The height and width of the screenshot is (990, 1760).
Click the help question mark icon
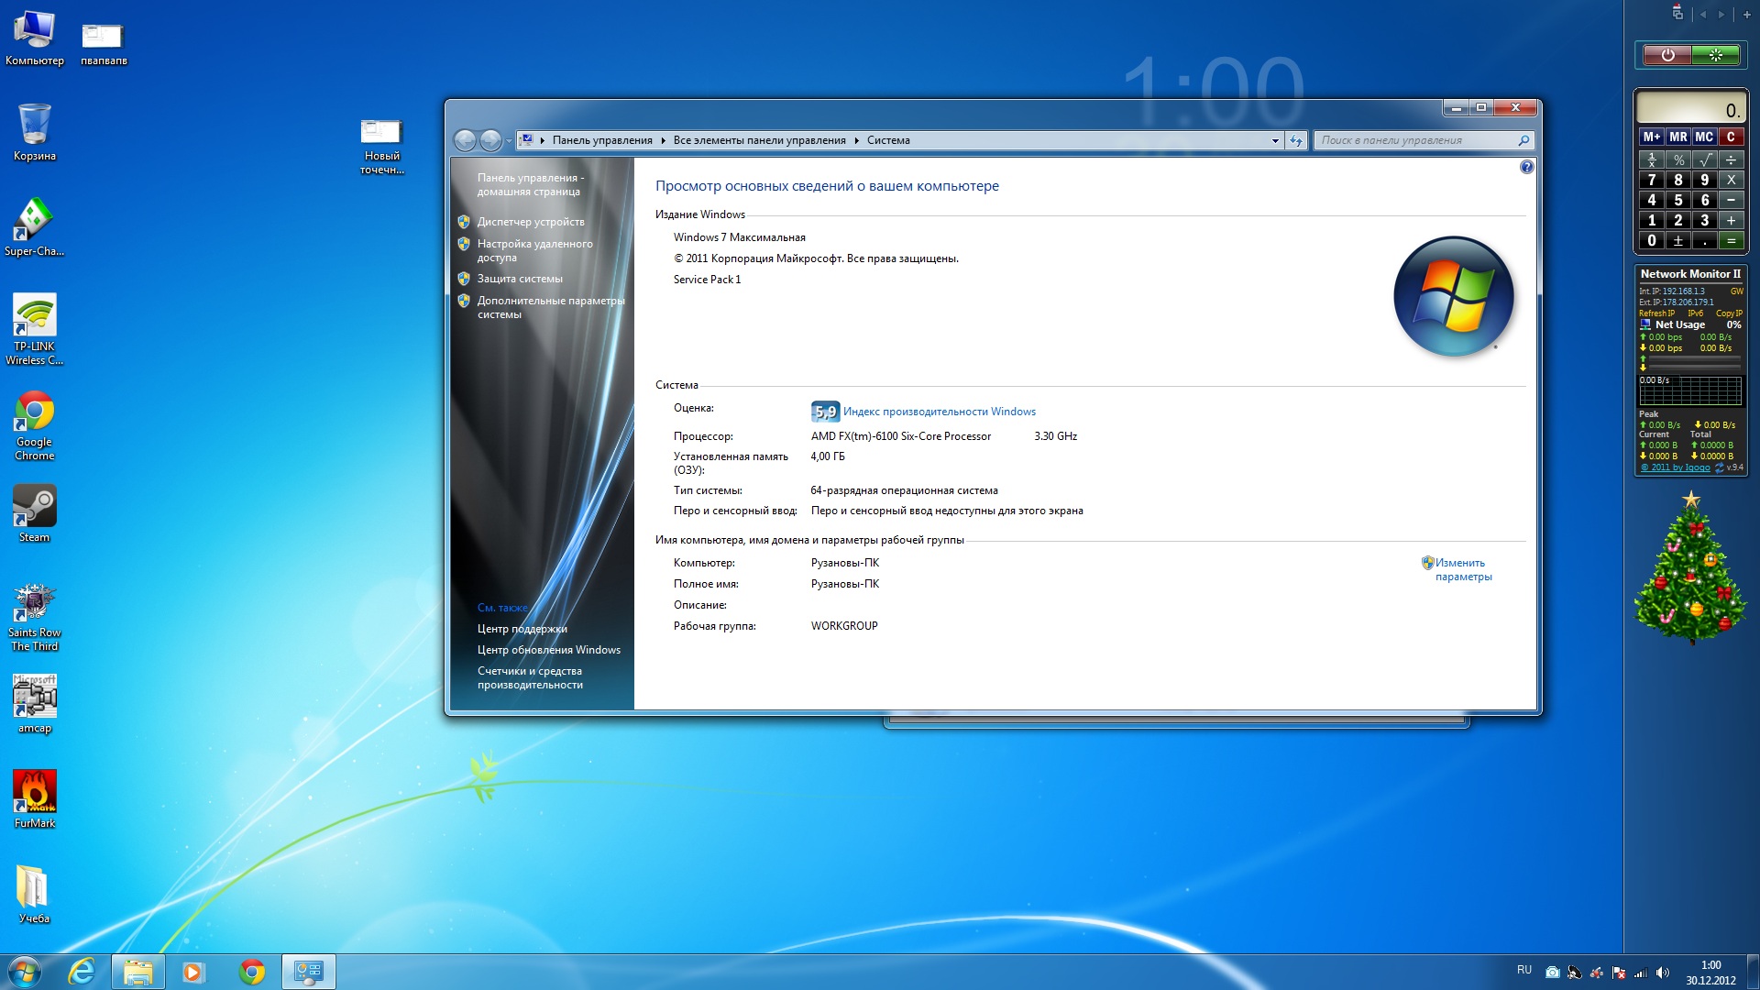(1526, 167)
